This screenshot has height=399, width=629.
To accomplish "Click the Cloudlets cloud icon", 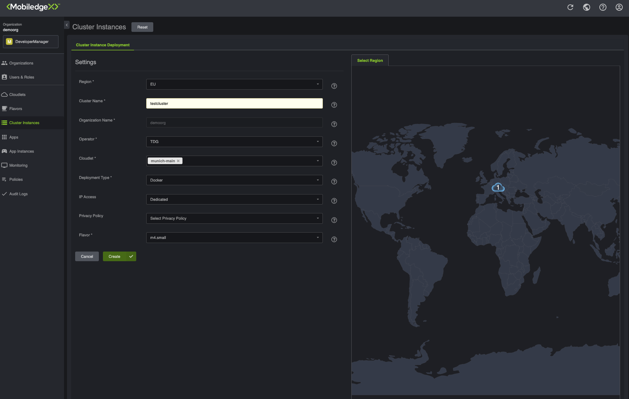I will [x=4, y=94].
